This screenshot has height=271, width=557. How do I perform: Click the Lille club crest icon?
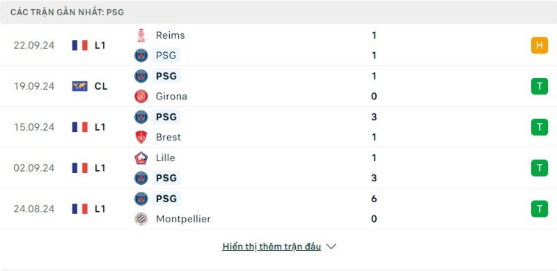click(141, 158)
